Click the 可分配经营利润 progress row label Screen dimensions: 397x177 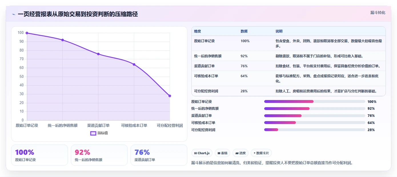tap(203, 130)
